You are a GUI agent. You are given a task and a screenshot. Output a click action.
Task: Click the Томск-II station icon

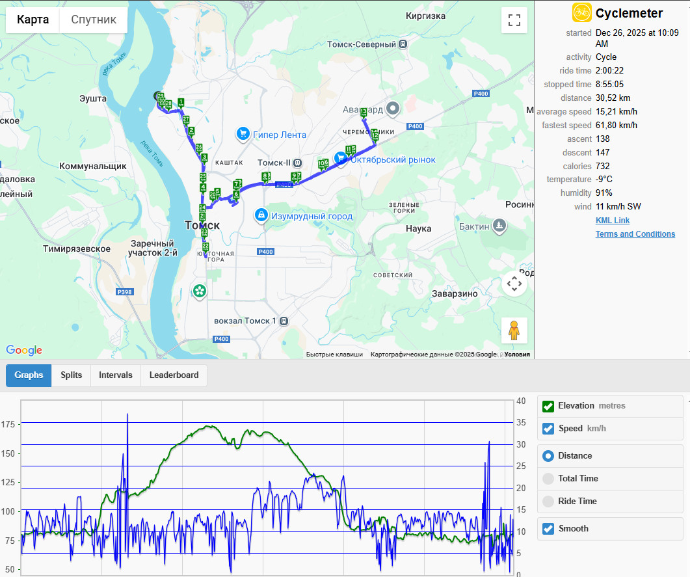coord(297,163)
